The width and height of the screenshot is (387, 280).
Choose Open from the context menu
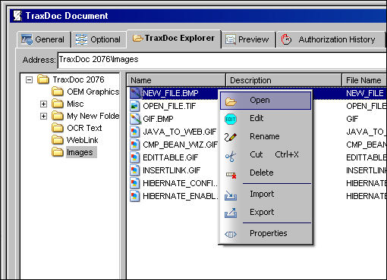[266, 101]
